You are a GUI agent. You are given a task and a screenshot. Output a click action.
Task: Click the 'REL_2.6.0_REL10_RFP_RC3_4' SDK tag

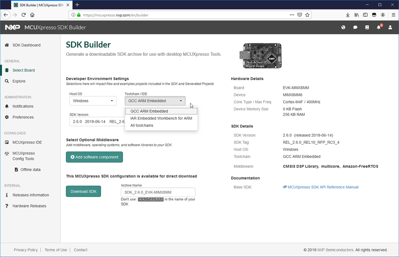coord(311,143)
